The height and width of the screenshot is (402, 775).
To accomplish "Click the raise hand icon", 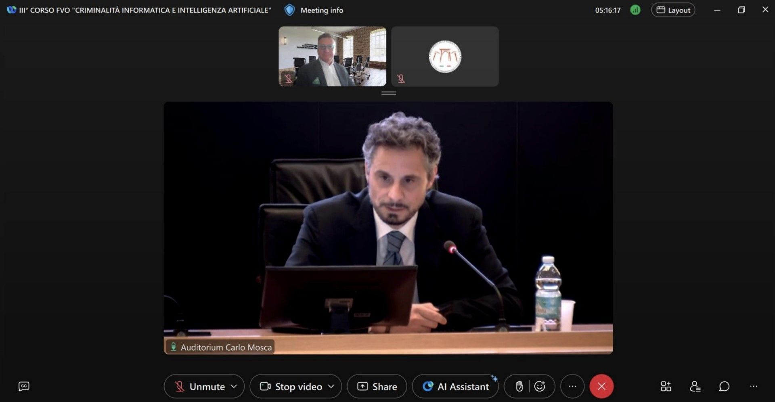I will [519, 386].
